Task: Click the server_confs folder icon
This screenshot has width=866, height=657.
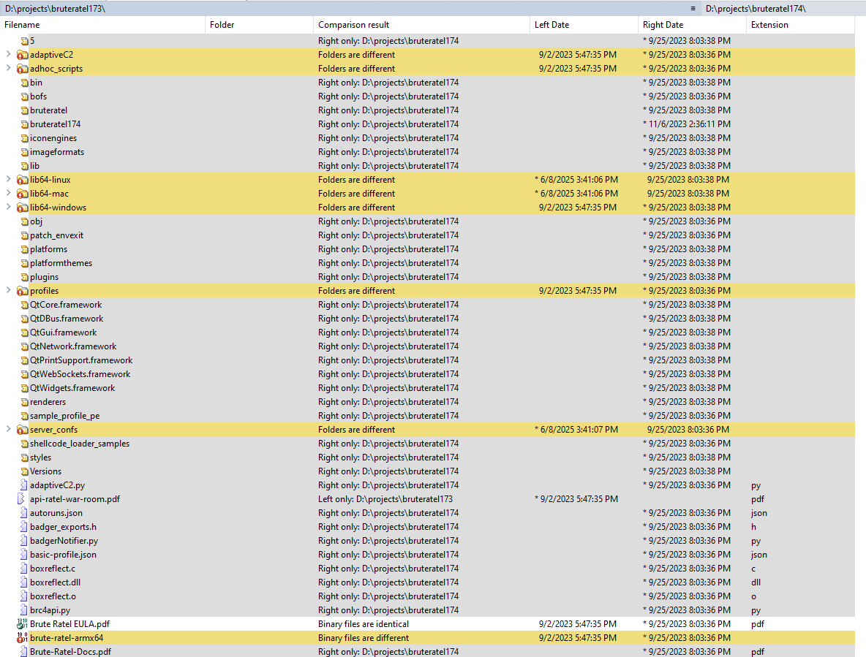Action: [22, 430]
